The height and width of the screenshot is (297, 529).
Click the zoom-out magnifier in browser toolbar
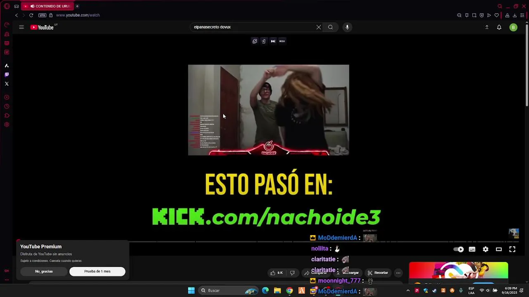click(x=459, y=15)
